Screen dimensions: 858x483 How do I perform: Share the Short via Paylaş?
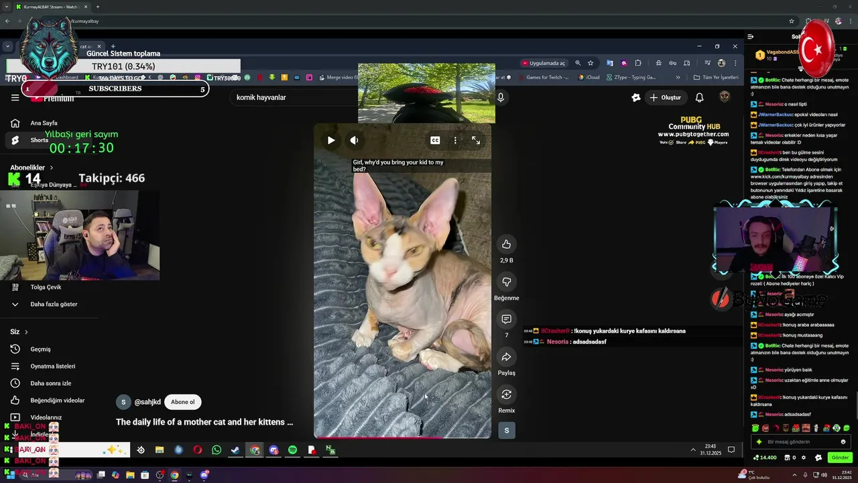coord(506,357)
